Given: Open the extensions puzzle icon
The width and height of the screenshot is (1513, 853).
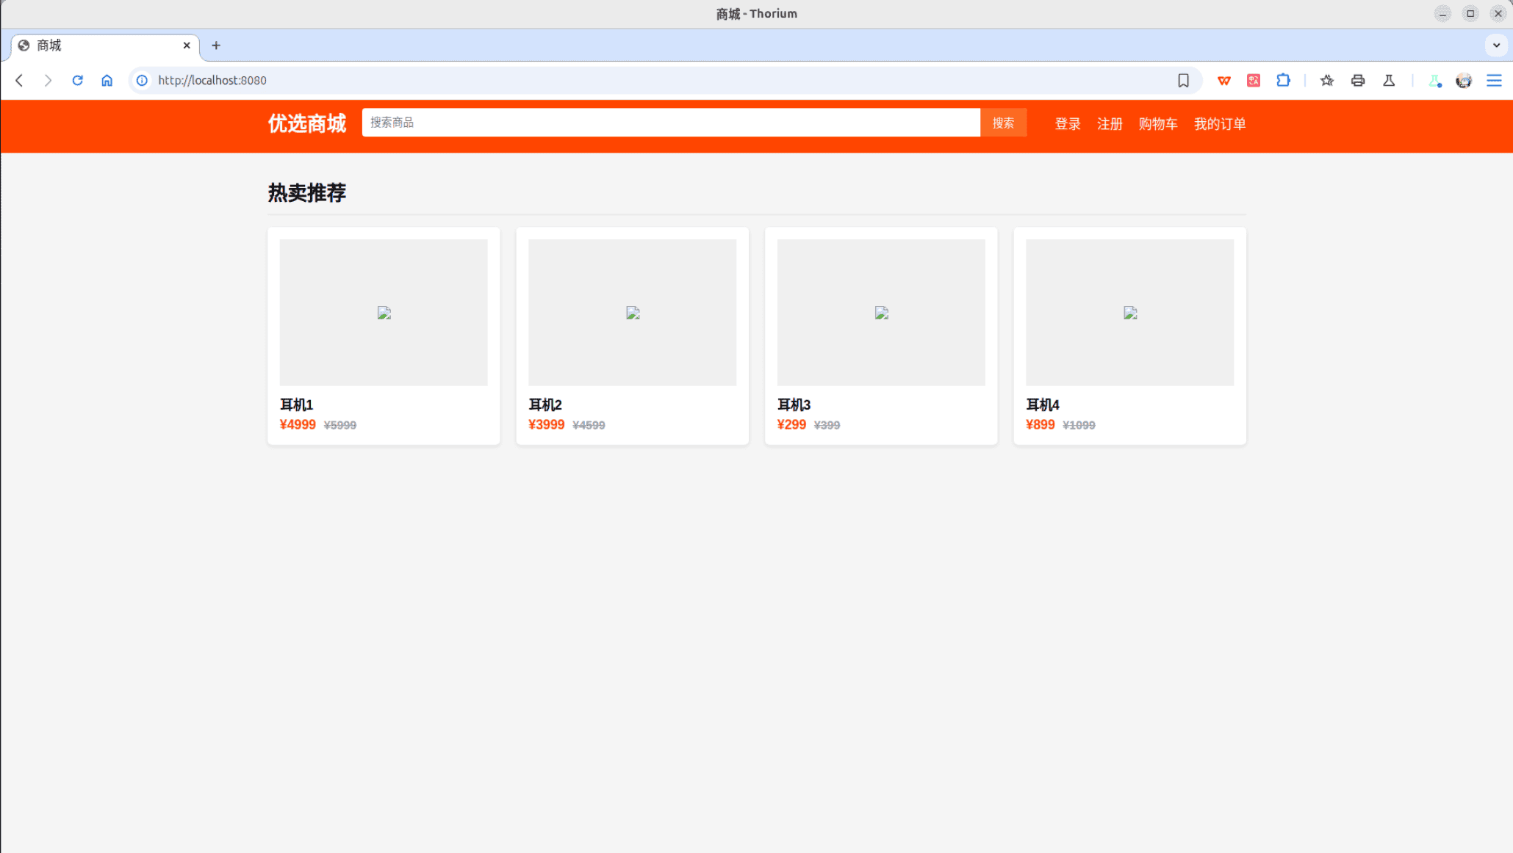Looking at the screenshot, I should coord(1283,81).
